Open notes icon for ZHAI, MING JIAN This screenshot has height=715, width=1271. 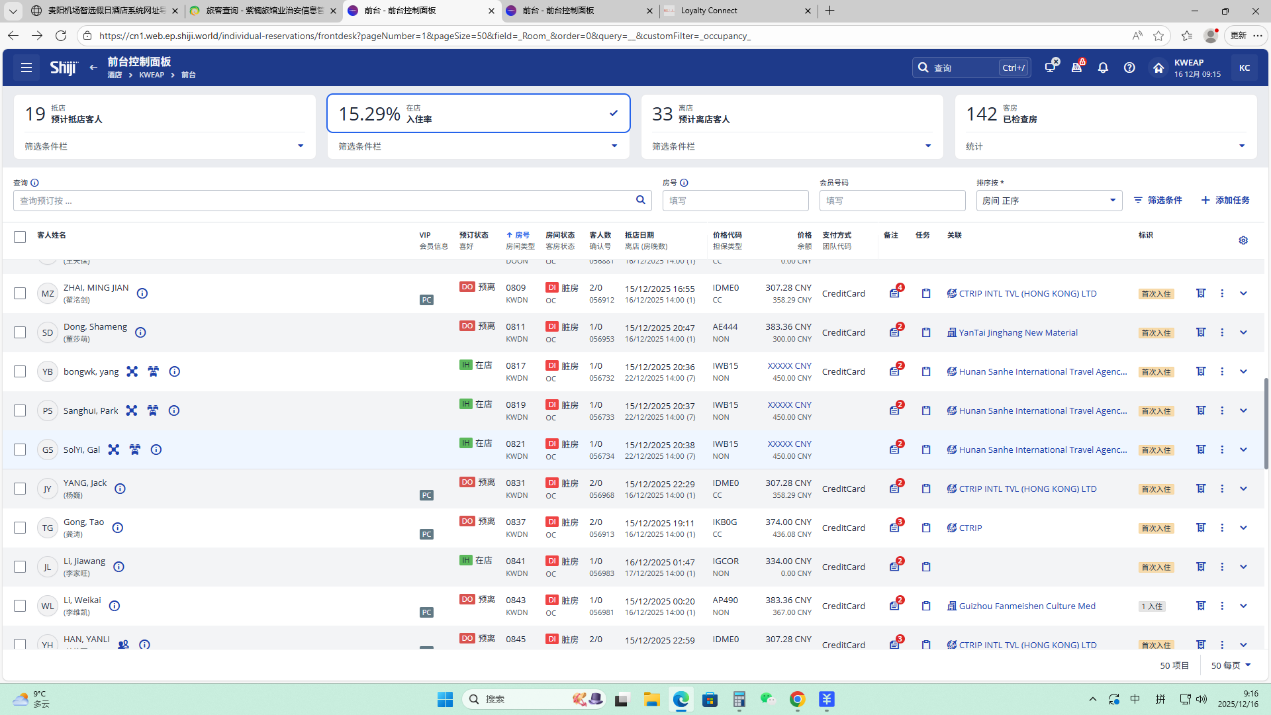pyautogui.click(x=895, y=293)
